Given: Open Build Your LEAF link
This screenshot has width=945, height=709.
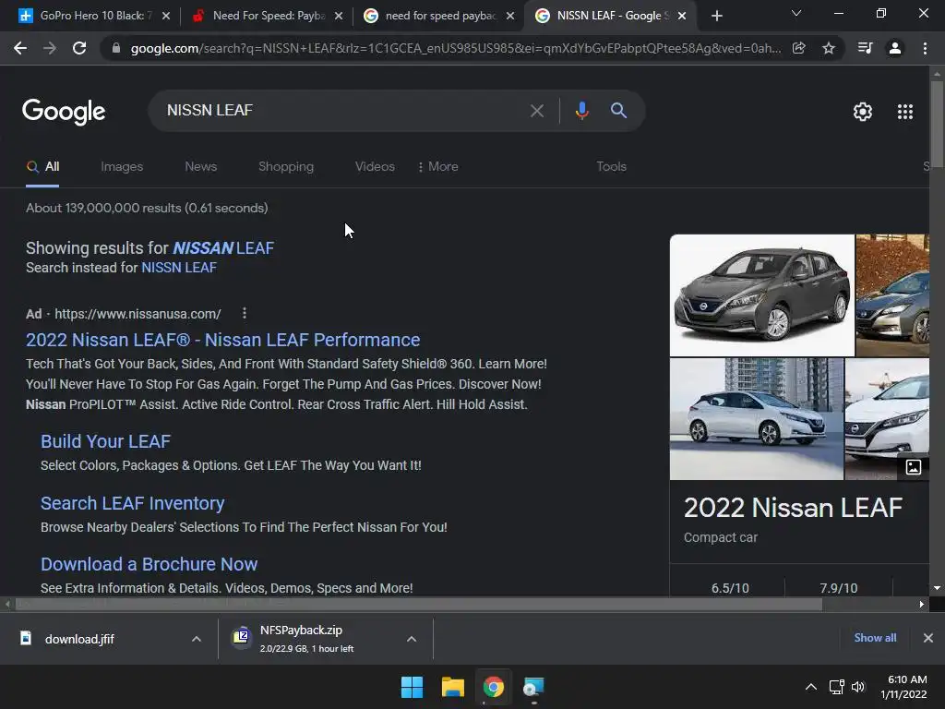Looking at the screenshot, I should point(105,441).
